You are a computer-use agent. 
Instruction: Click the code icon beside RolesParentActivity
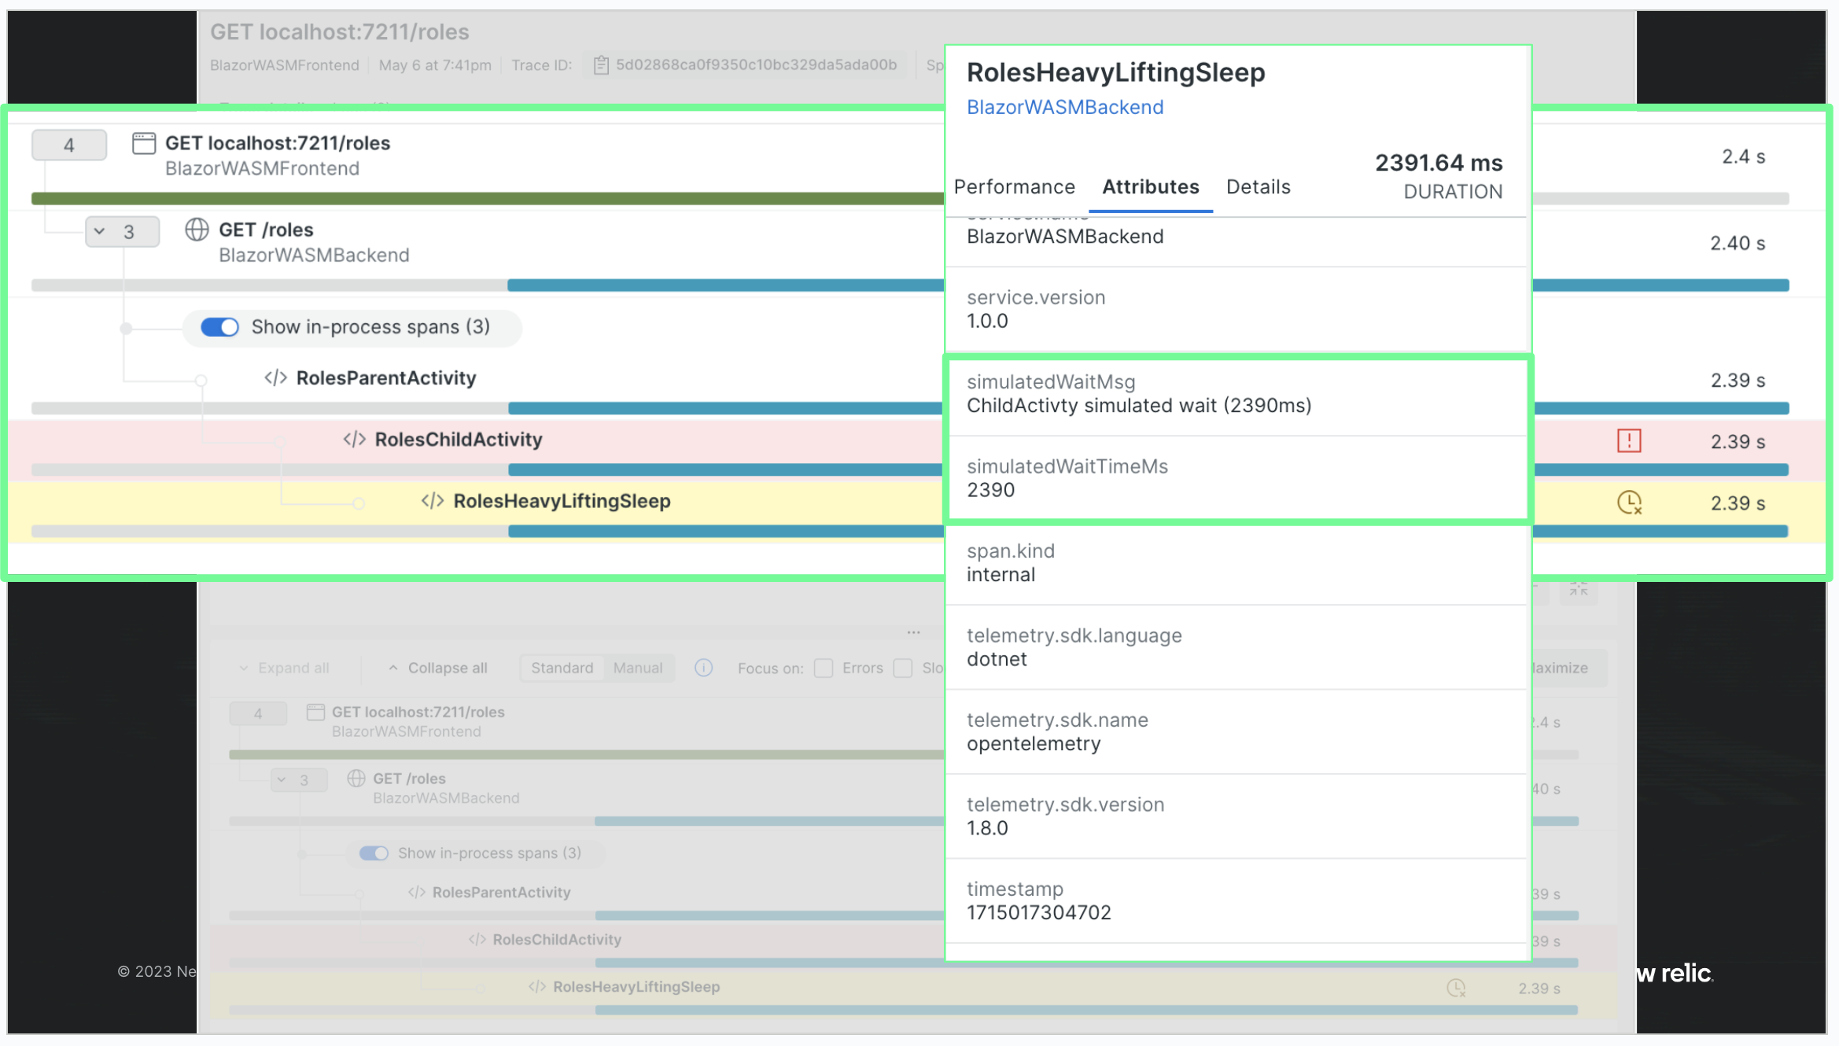(275, 378)
